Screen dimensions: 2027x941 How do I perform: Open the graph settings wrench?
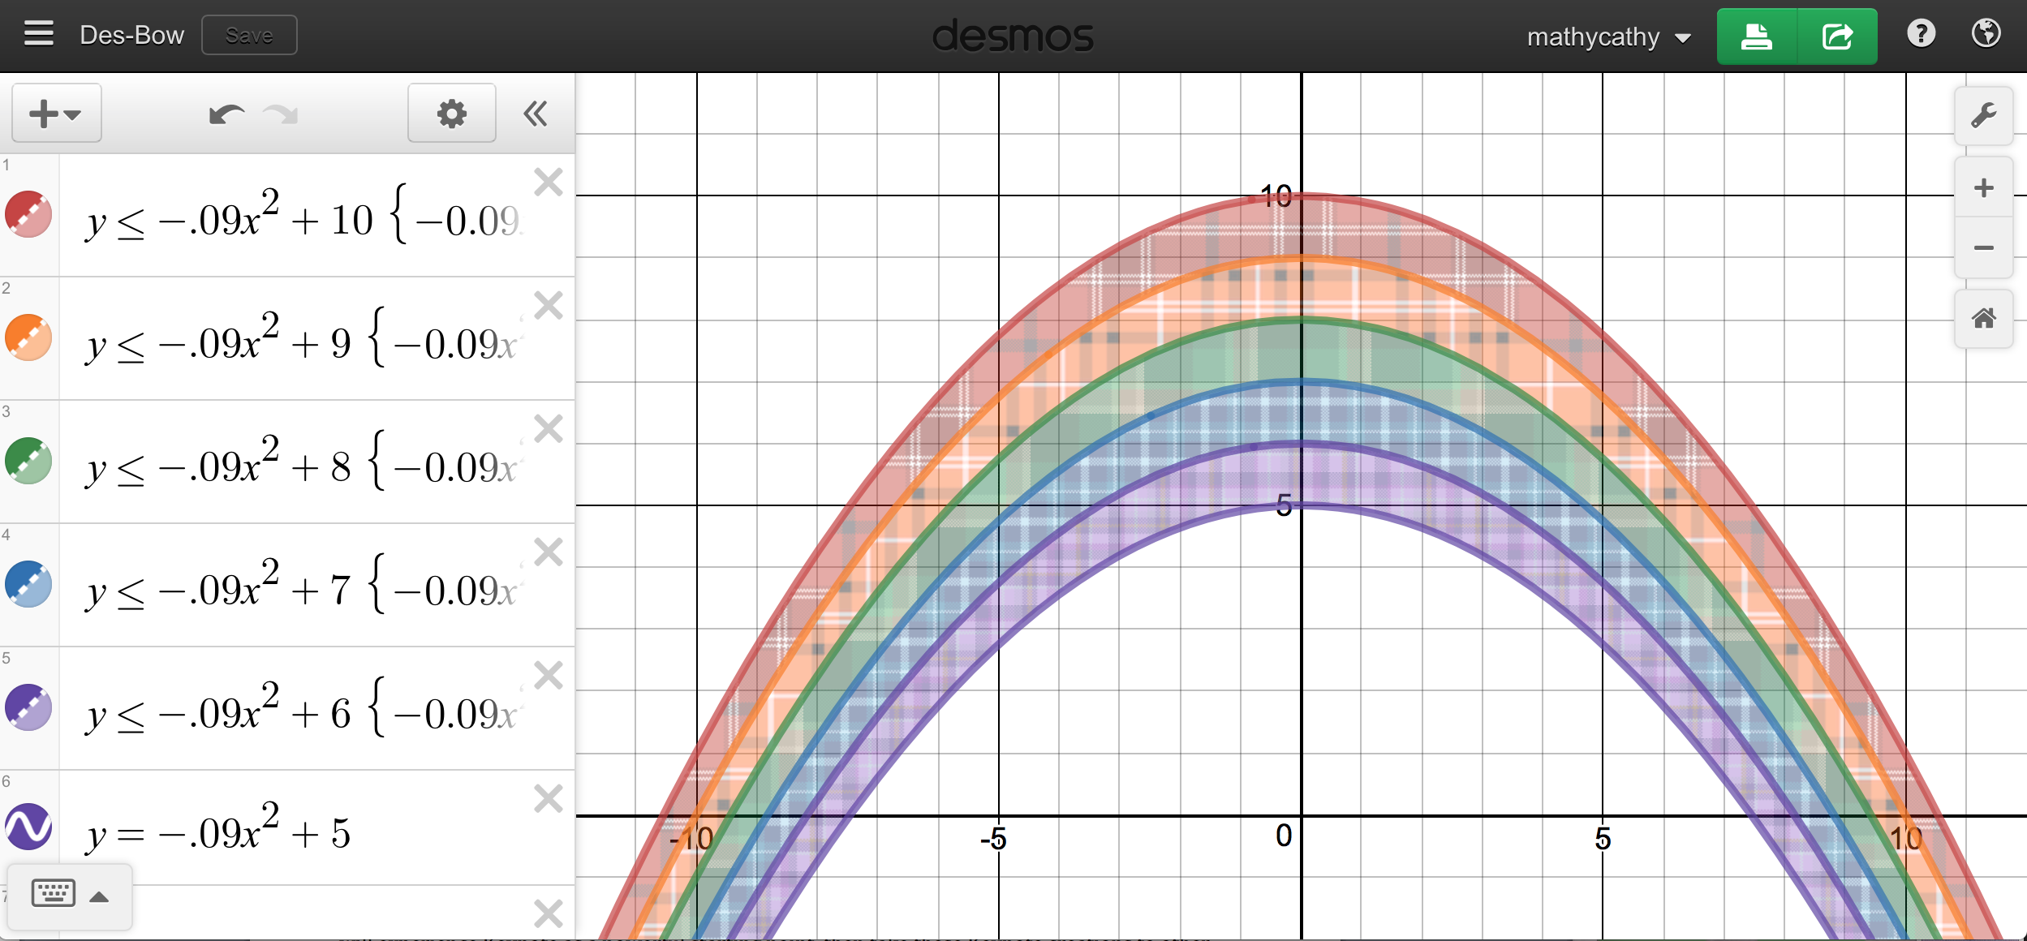pyautogui.click(x=1983, y=115)
